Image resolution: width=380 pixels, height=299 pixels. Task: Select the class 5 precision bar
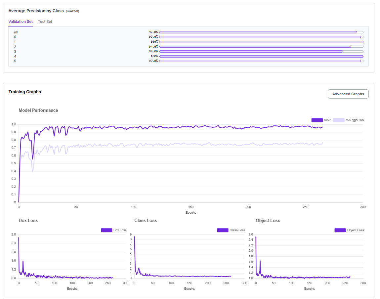(x=261, y=61)
